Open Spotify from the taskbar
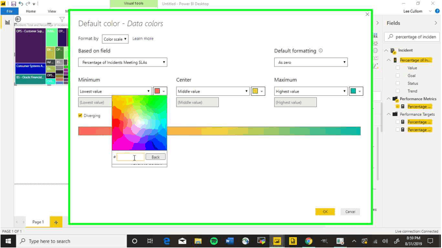 click(214, 241)
